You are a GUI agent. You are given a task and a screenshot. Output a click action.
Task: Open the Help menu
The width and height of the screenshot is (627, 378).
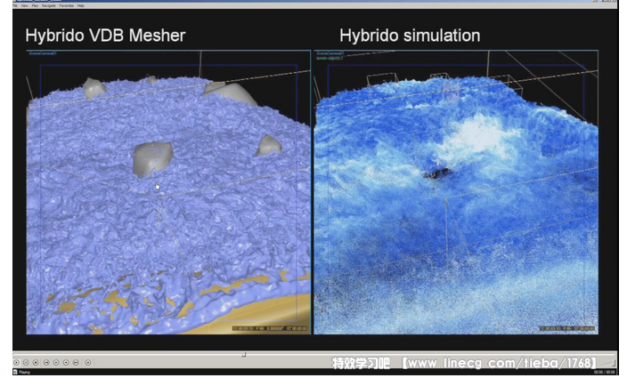pos(81,5)
